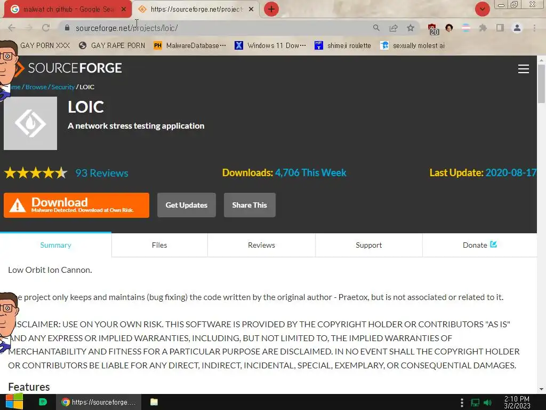Open the SourceForge hamburger menu
This screenshot has height=410, width=546.
524,69
